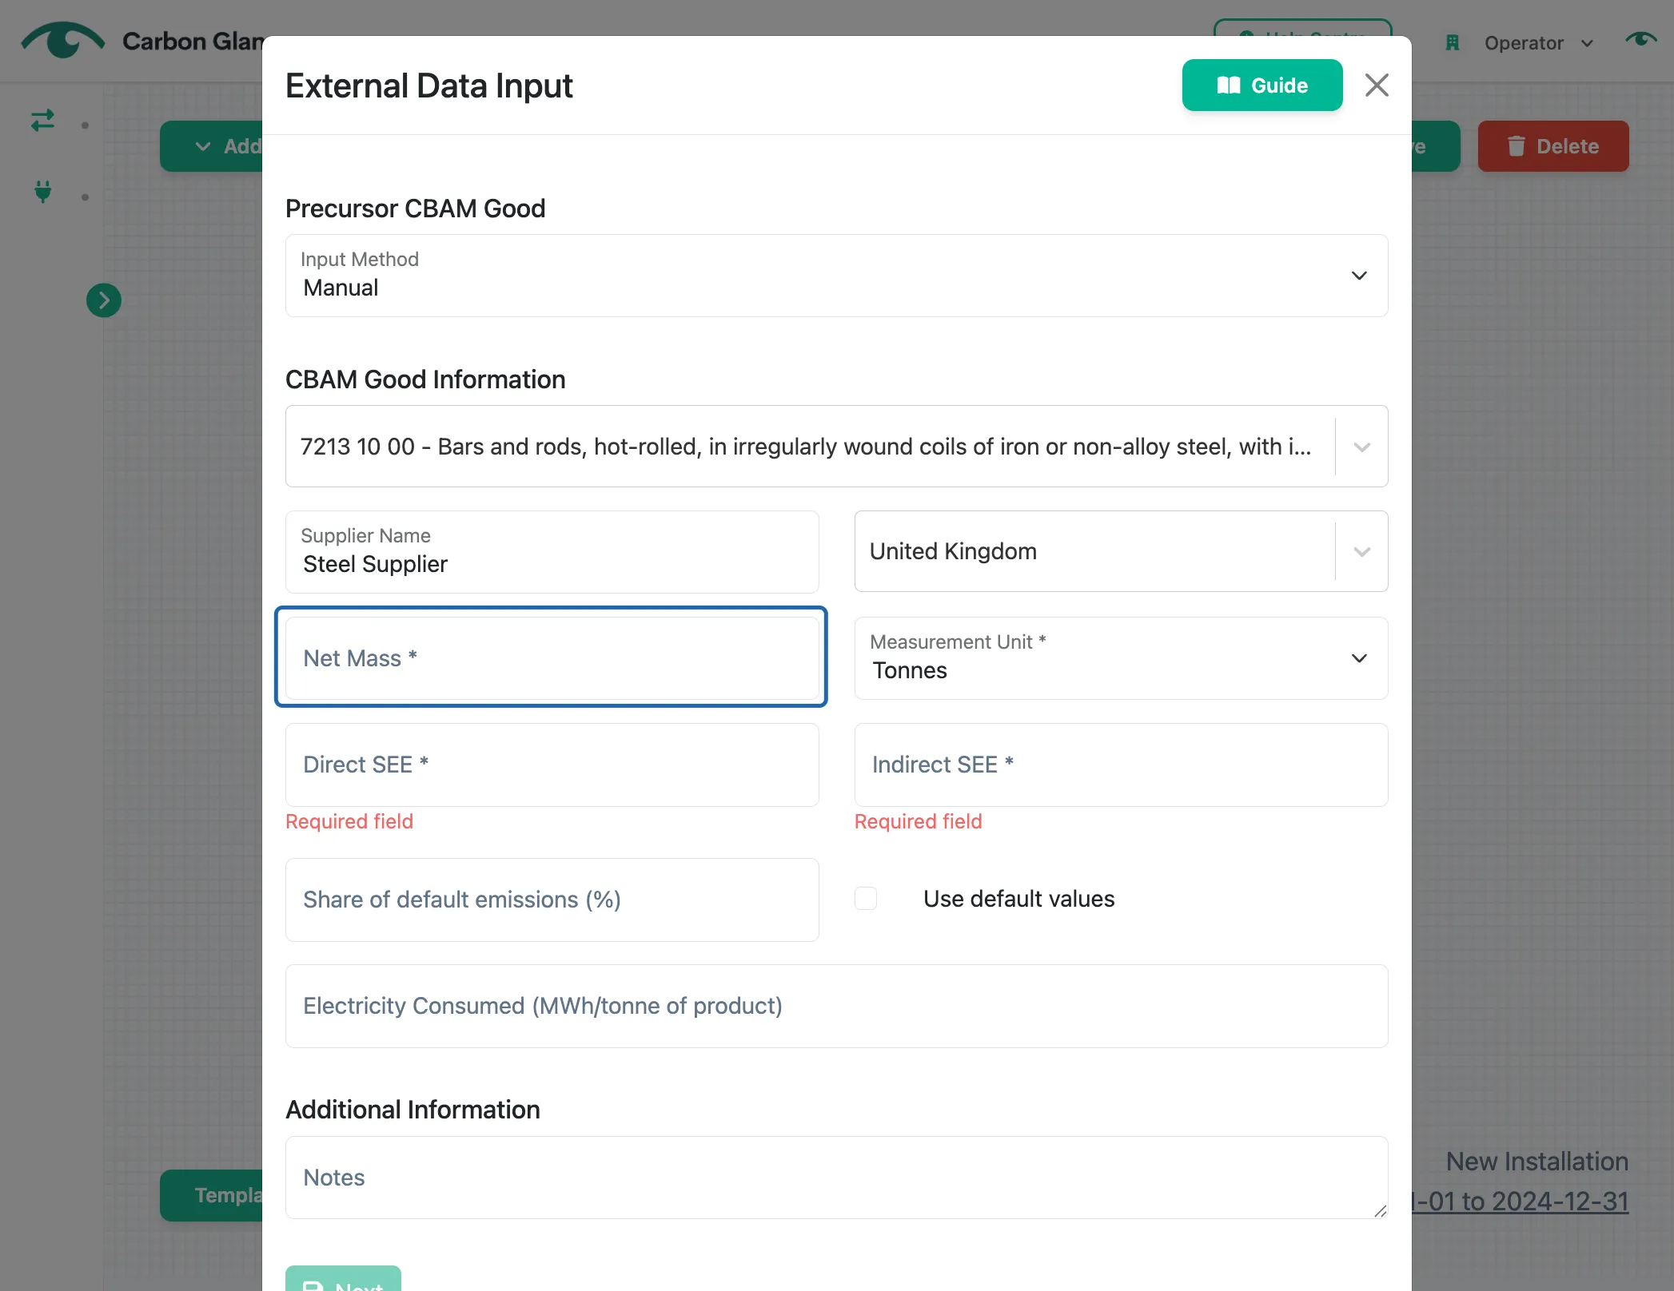The height and width of the screenshot is (1291, 1674).
Task: Click the swap arrows sidebar icon
Action: (42, 121)
